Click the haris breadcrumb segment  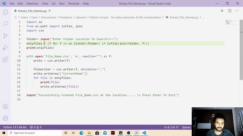tap(35, 17)
